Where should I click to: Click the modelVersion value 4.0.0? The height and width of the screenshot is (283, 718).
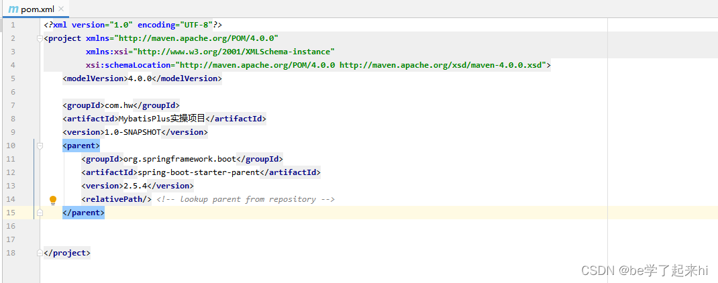[x=140, y=78]
